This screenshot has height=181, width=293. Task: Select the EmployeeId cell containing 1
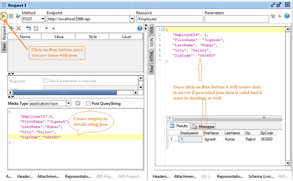click(190, 139)
